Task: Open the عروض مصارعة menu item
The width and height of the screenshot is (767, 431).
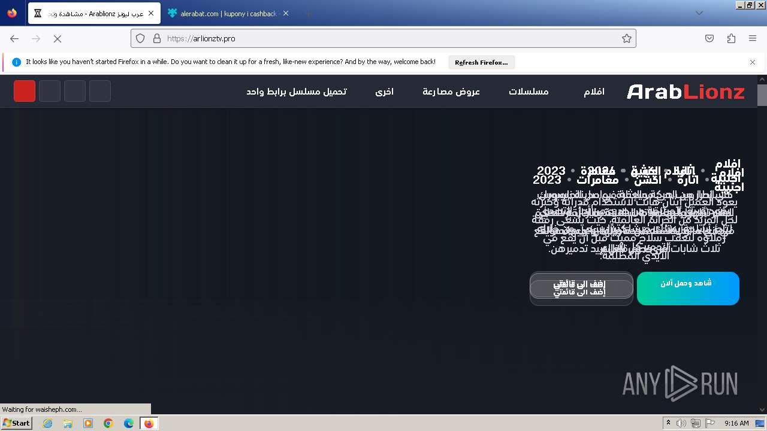Action: (x=451, y=92)
